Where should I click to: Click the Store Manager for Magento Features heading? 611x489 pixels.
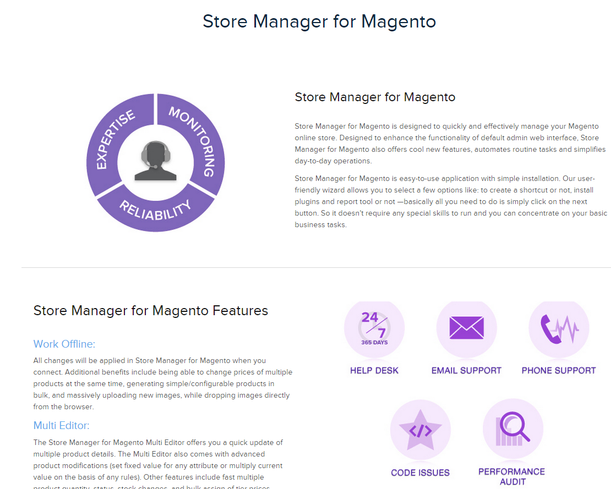pyautogui.click(x=151, y=311)
